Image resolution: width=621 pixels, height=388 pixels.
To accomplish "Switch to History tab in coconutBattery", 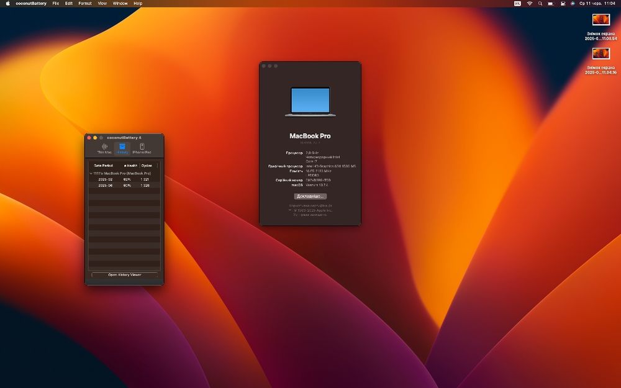I will pos(122,149).
